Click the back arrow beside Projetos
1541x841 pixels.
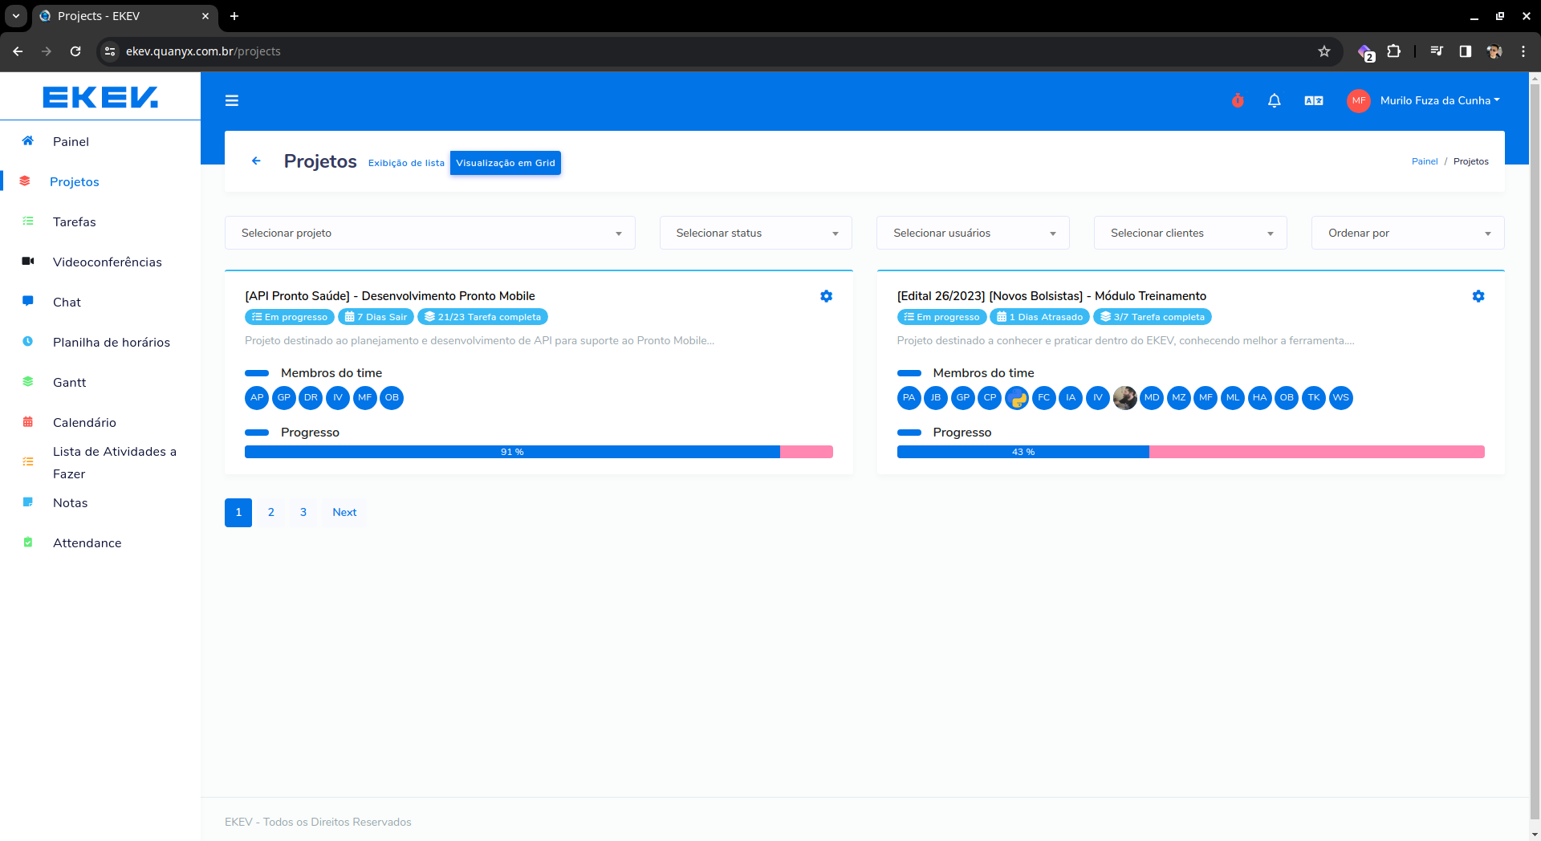coord(256,161)
